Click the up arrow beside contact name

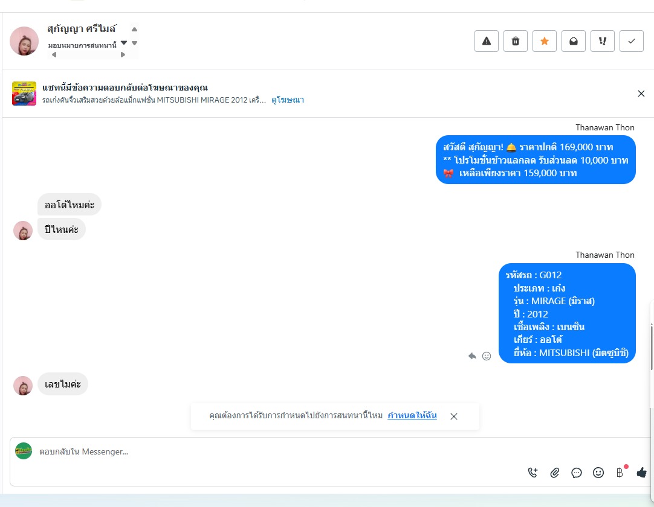pos(134,29)
